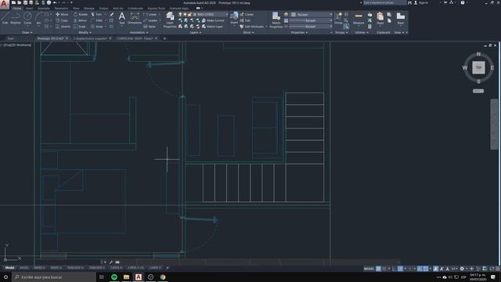
Task: Switch to the View ribbon tab
Action: tap(76, 9)
